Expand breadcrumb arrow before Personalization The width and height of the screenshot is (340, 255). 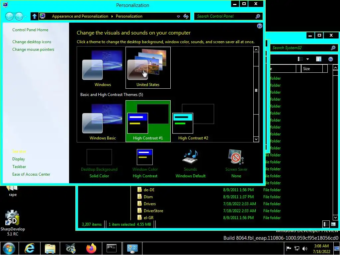click(112, 16)
